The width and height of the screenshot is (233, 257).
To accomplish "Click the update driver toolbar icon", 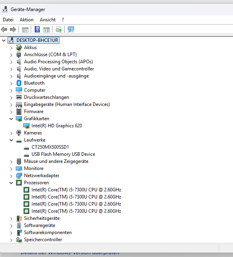I will [59, 30].
